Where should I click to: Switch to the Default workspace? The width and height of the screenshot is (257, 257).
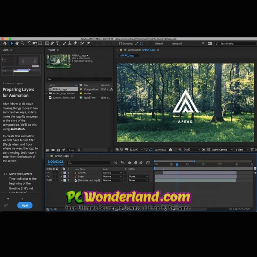click(x=159, y=44)
